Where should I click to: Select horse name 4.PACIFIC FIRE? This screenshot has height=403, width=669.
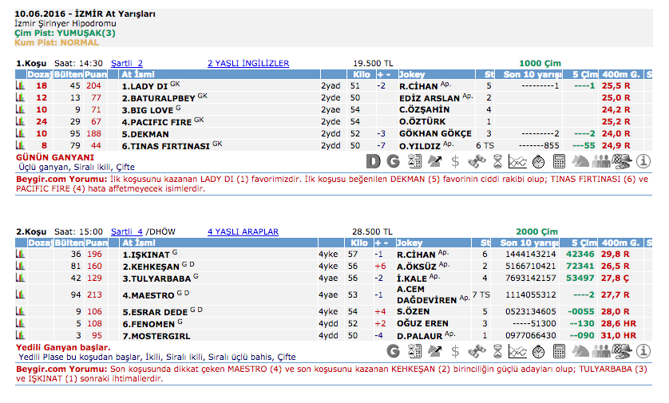[156, 122]
